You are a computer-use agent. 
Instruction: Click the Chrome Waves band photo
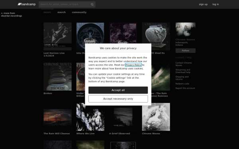coord(186,29)
